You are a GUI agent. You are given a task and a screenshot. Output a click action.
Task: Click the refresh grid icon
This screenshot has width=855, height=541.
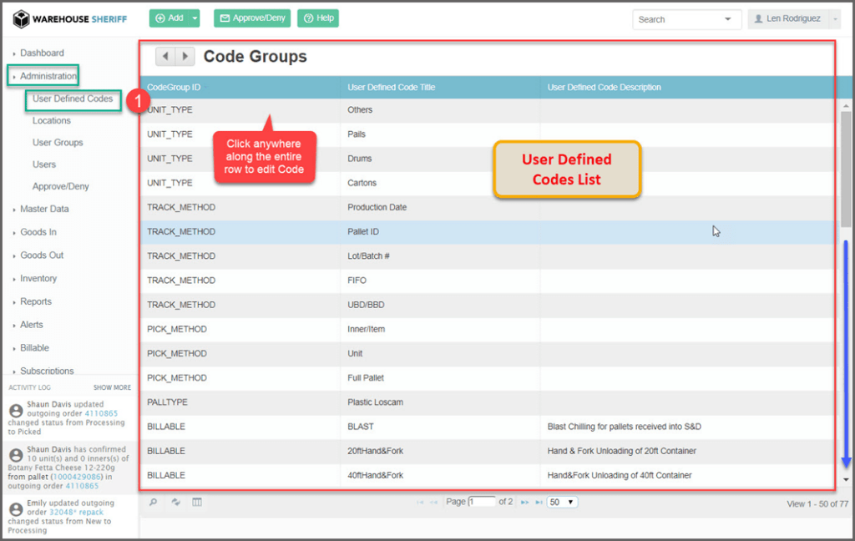click(175, 502)
